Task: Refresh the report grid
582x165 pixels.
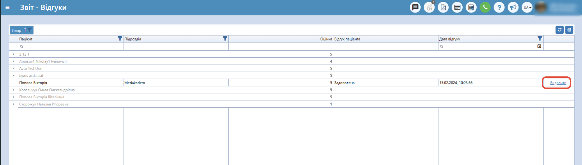Action: click(x=560, y=30)
